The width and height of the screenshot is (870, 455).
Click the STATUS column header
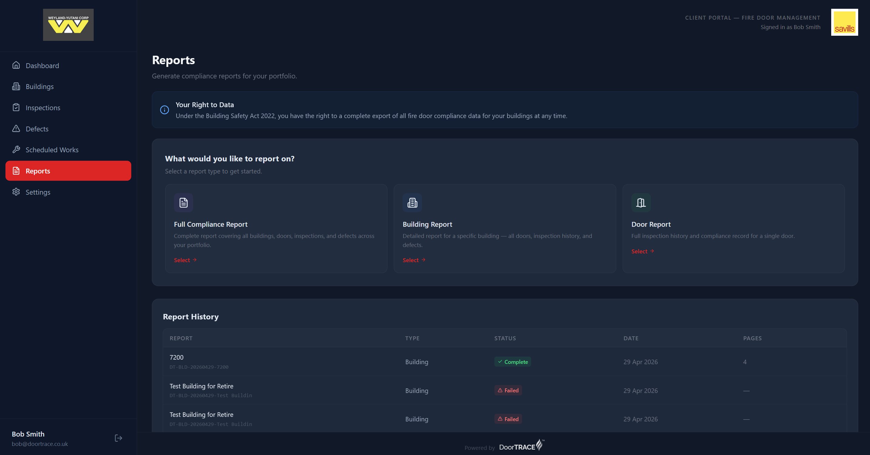505,338
